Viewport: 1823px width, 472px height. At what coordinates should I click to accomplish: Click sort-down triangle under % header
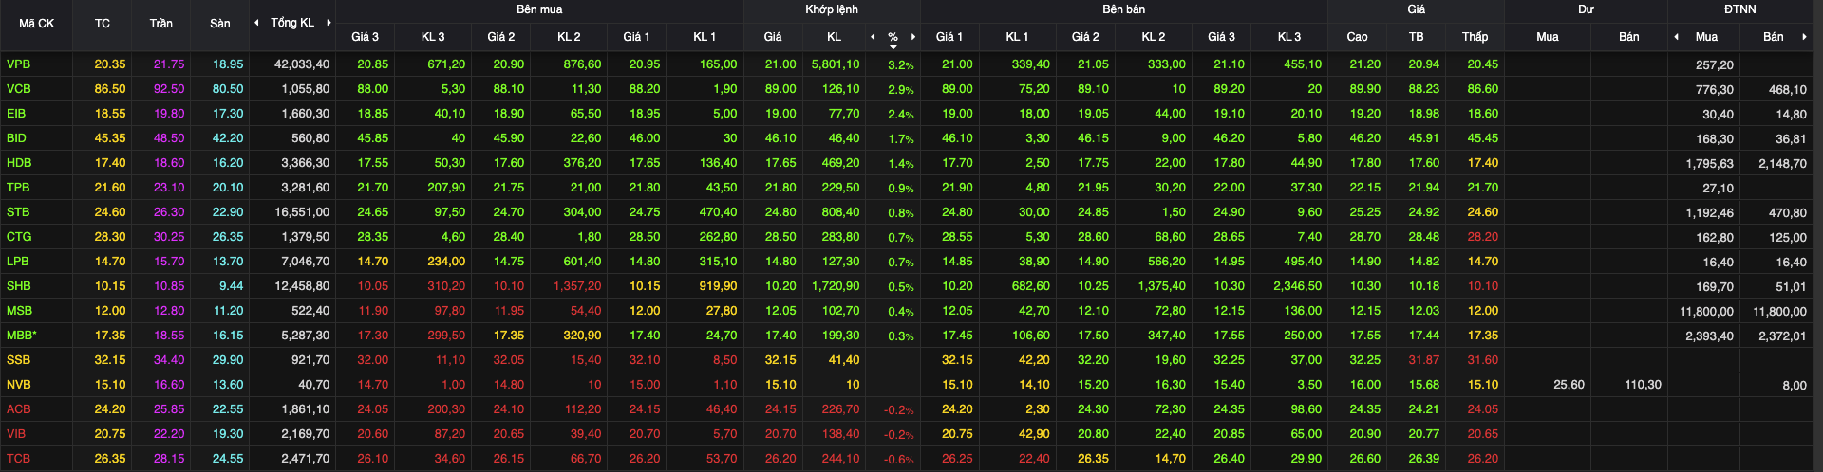pyautogui.click(x=893, y=46)
